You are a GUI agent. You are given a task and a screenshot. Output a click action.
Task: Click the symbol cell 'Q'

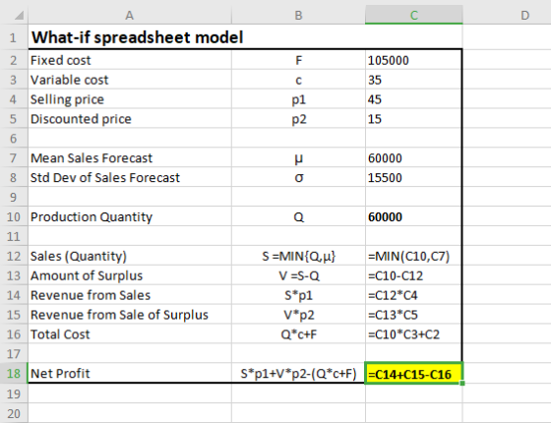[298, 216]
